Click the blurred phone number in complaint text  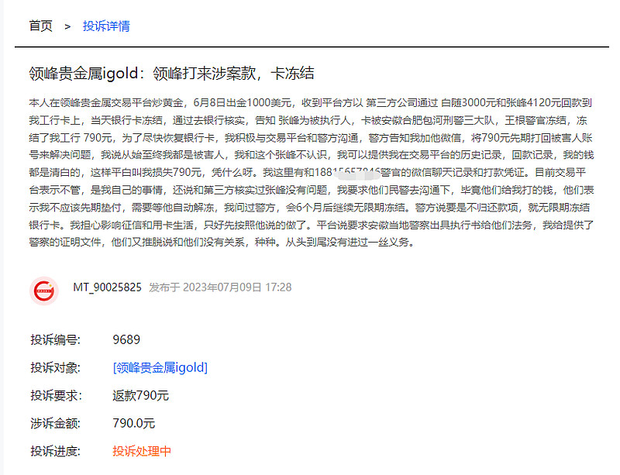(347, 173)
